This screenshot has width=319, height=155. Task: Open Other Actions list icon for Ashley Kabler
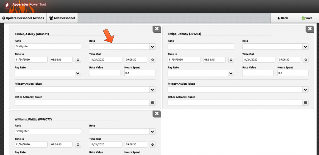(152, 103)
